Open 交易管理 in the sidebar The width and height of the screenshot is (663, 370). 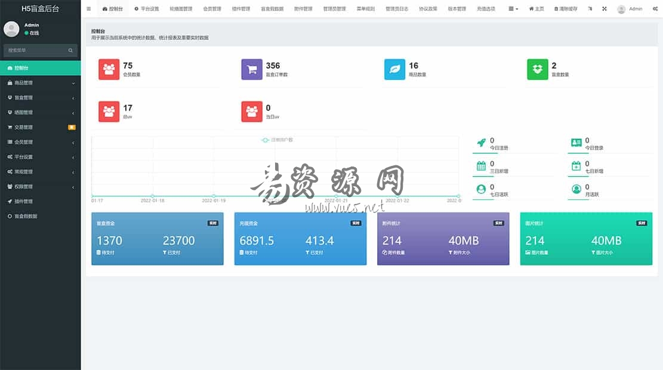pos(40,127)
